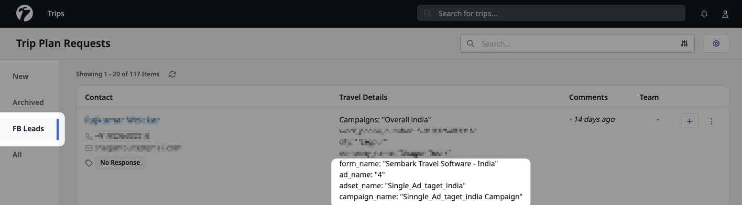Screen dimensions: 742x205
Task: Click the Comments column header
Action: [588, 97]
